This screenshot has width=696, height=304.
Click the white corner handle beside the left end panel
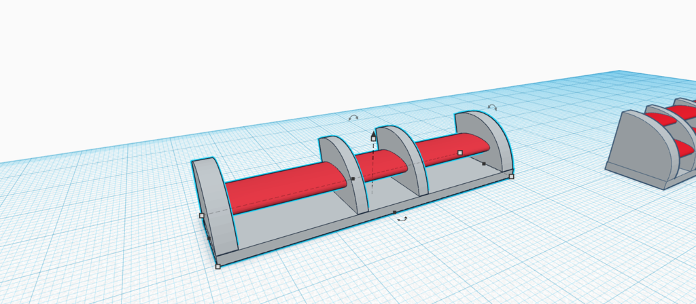click(201, 215)
